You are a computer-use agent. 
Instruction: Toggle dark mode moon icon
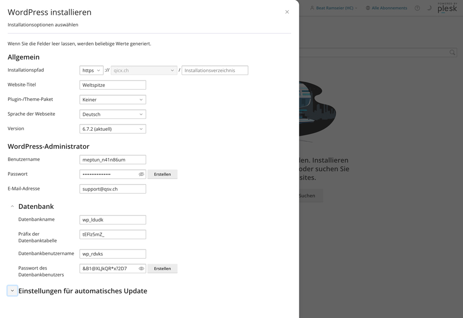click(429, 8)
